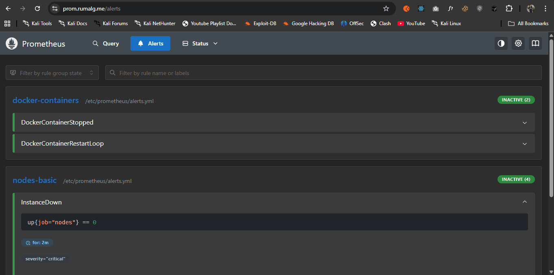Open the Status dropdown menu

click(x=200, y=43)
